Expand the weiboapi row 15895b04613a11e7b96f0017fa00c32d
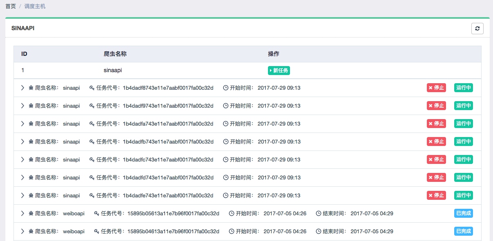 click(23, 231)
